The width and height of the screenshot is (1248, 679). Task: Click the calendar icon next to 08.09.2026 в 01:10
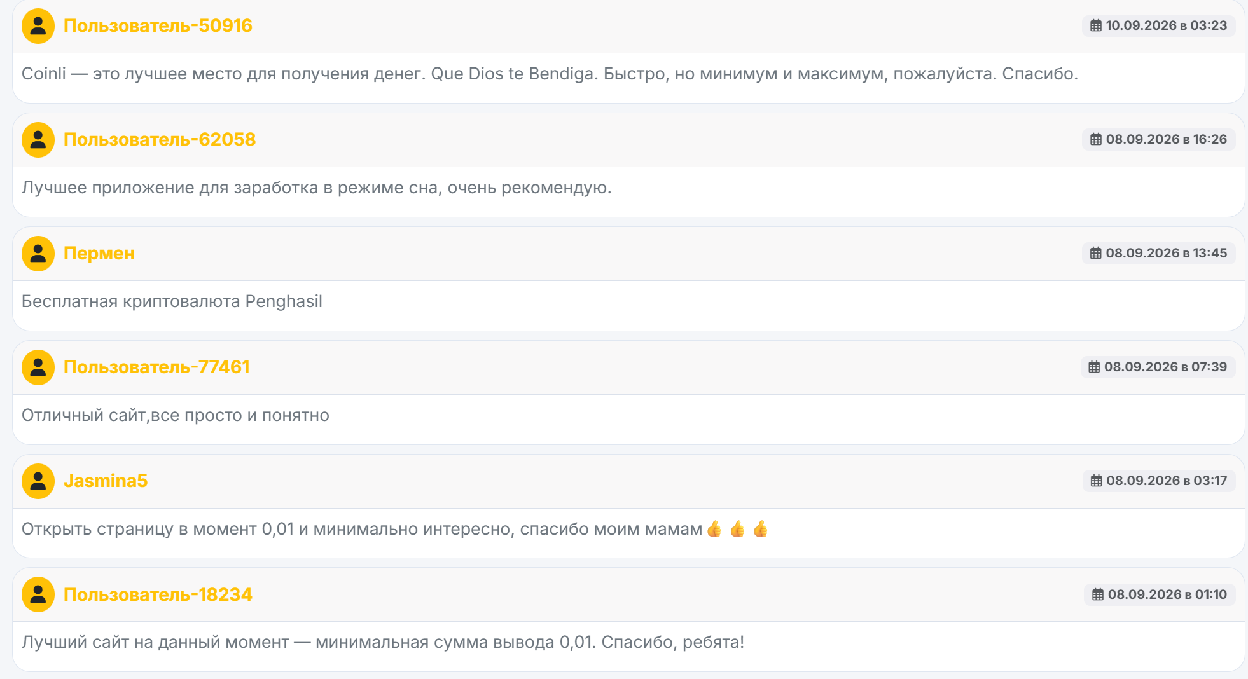[1098, 594]
